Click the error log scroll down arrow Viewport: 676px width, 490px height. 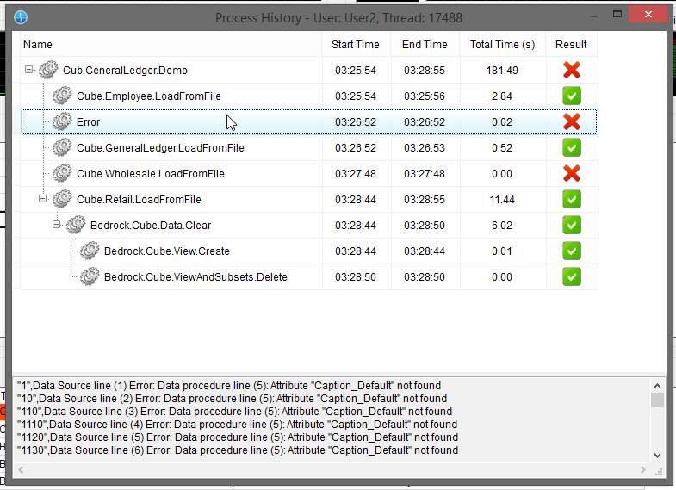658,456
